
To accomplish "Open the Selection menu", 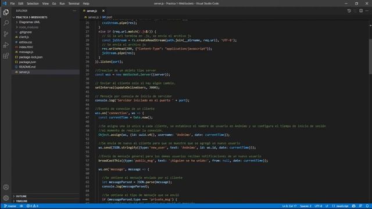I will (x=33, y=3).
